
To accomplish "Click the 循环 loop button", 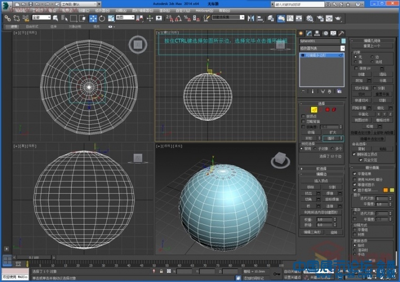I will (332, 138).
